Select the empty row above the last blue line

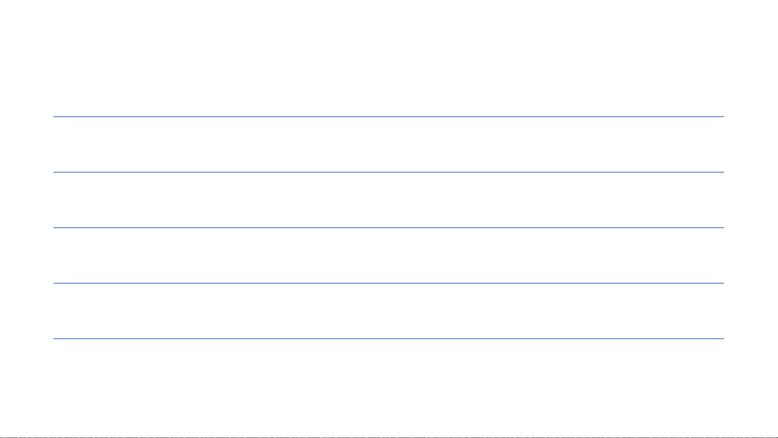coord(389,311)
